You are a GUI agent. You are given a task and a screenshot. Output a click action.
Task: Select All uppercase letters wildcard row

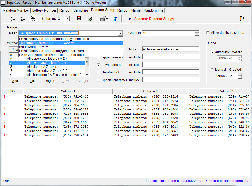[47, 59]
